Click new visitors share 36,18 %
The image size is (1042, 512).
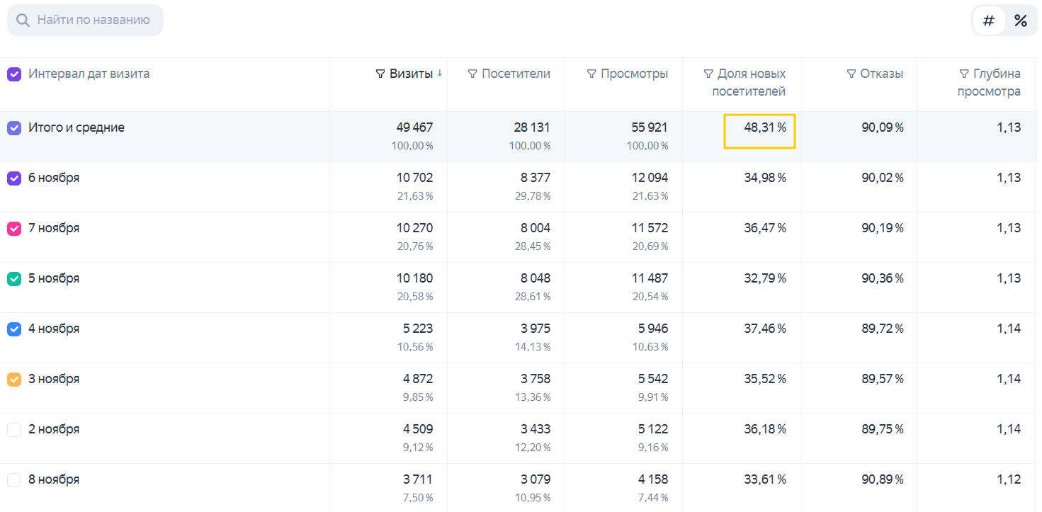coord(765,429)
